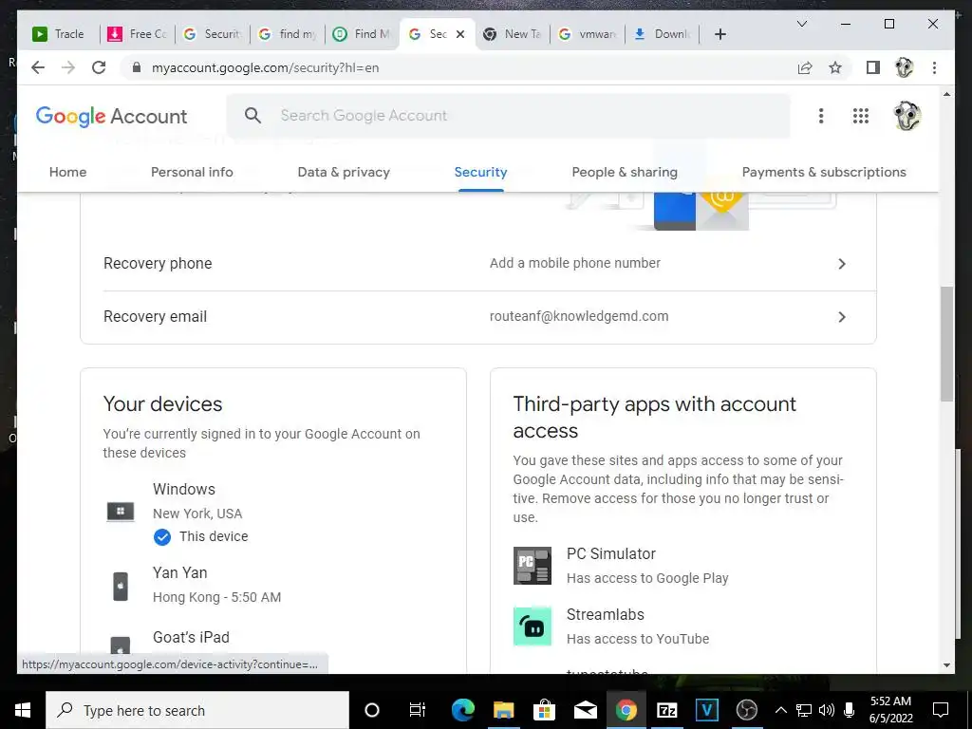The height and width of the screenshot is (729, 972).
Task: Click the volume speaker tray icon
Action: [x=827, y=710]
